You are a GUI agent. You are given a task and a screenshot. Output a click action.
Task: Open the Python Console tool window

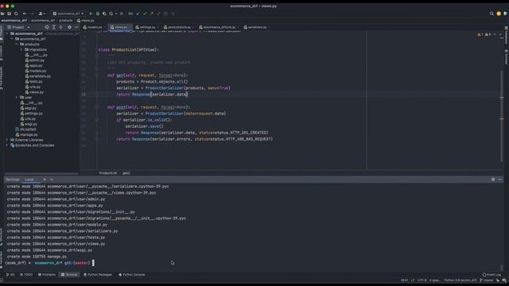click(132, 275)
